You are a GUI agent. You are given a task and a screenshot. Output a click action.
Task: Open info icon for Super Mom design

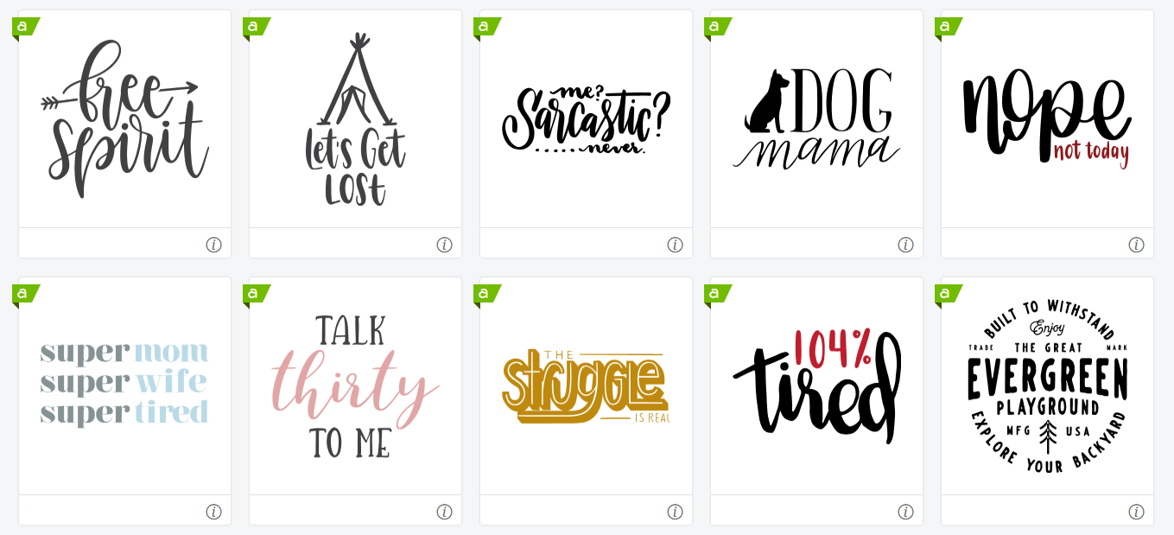pos(213,512)
